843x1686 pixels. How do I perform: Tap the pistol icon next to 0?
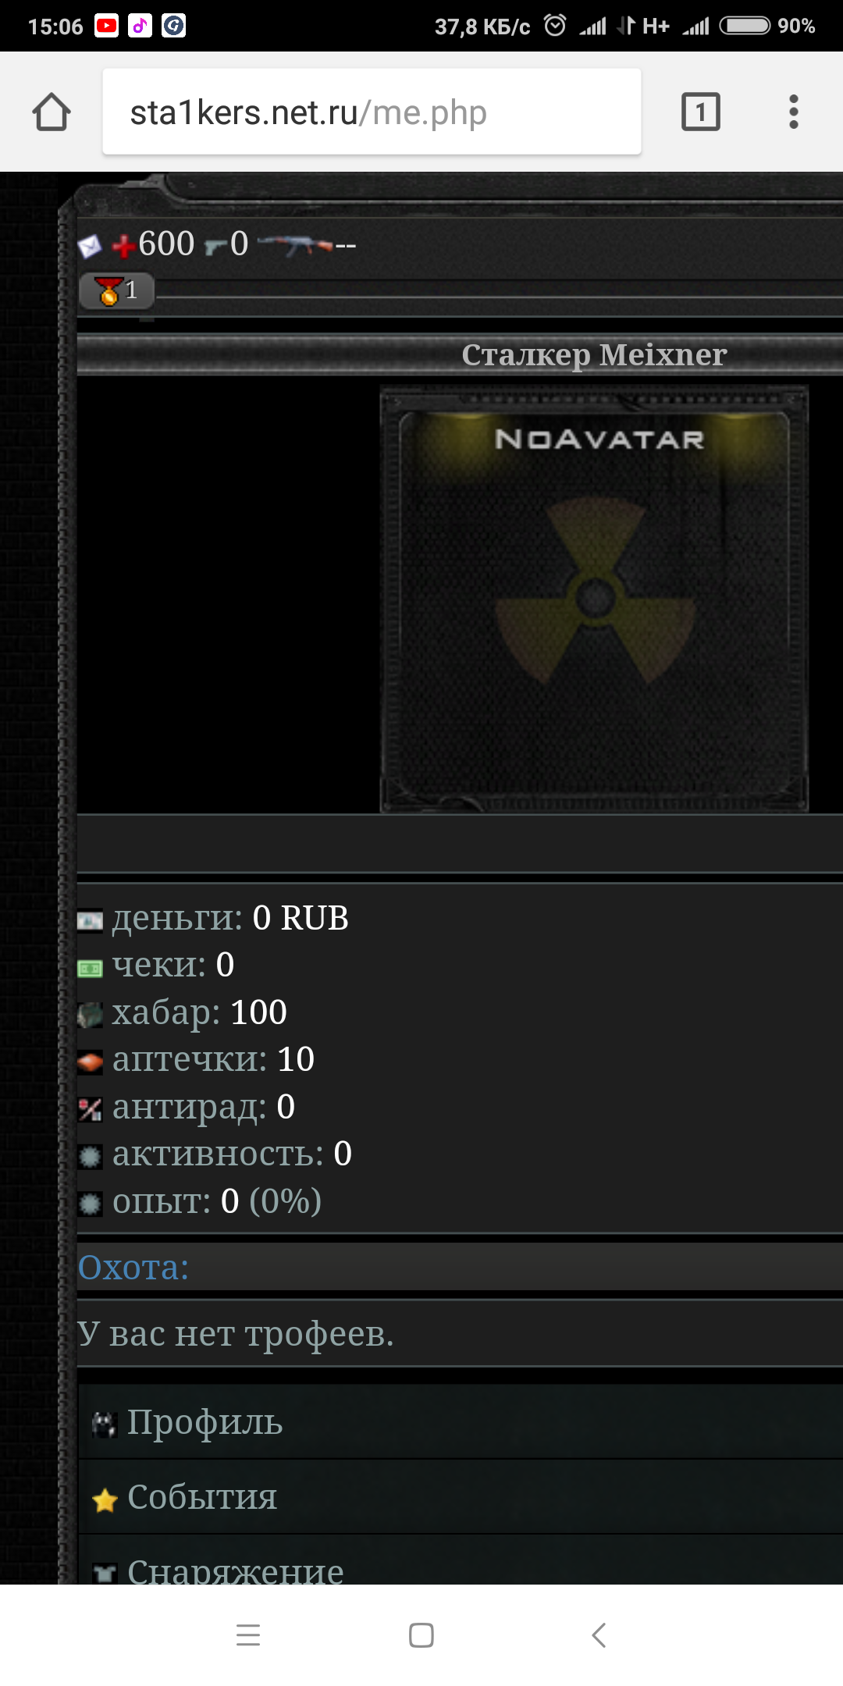point(215,247)
